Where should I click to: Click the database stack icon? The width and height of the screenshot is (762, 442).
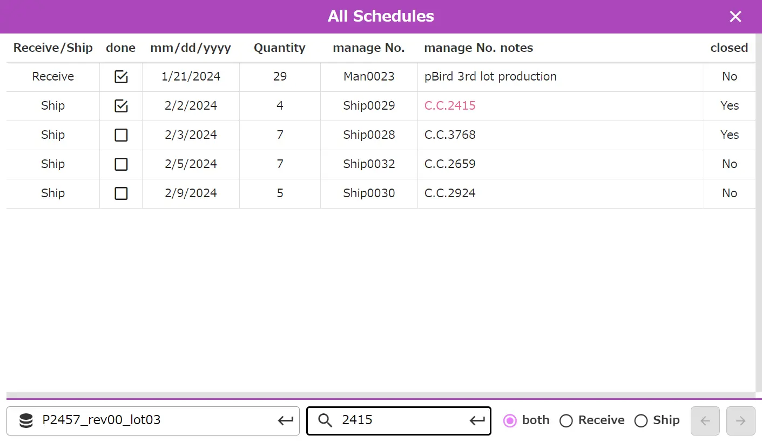(x=26, y=420)
